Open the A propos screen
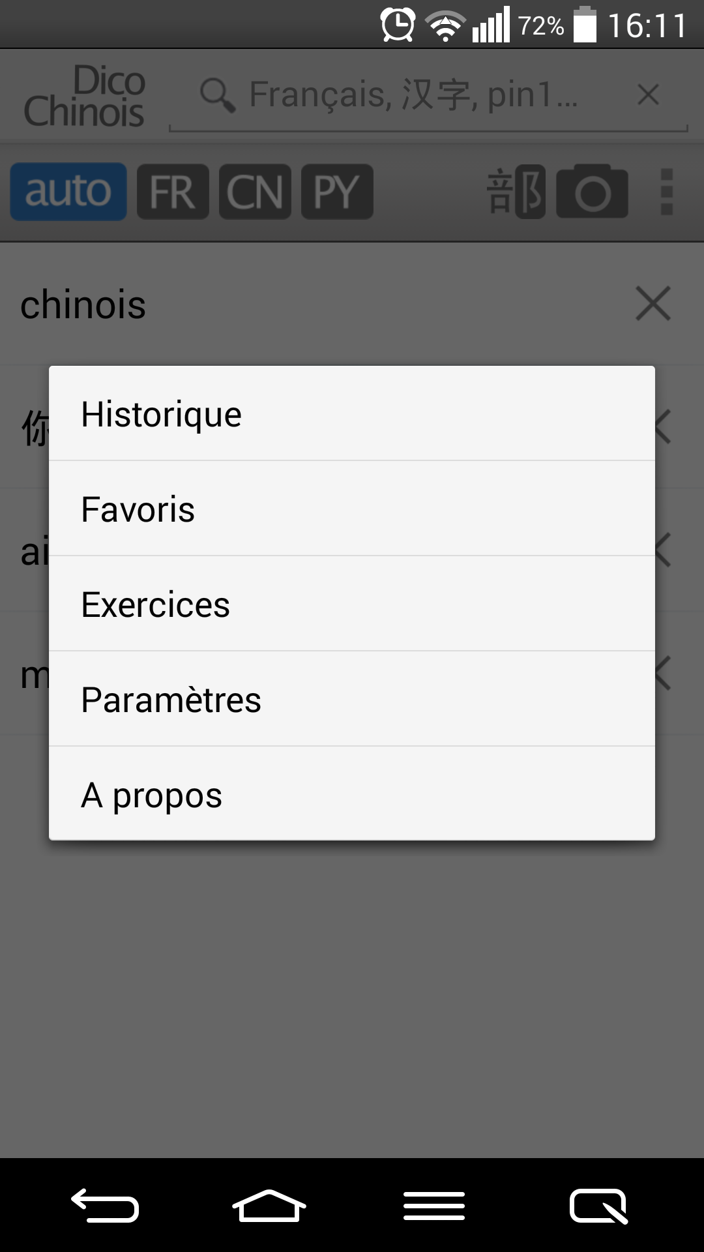 coord(352,794)
